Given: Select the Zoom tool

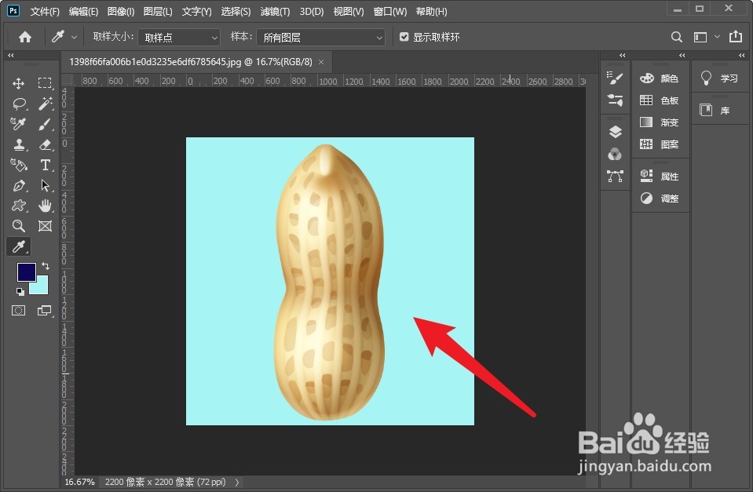Looking at the screenshot, I should (19, 226).
